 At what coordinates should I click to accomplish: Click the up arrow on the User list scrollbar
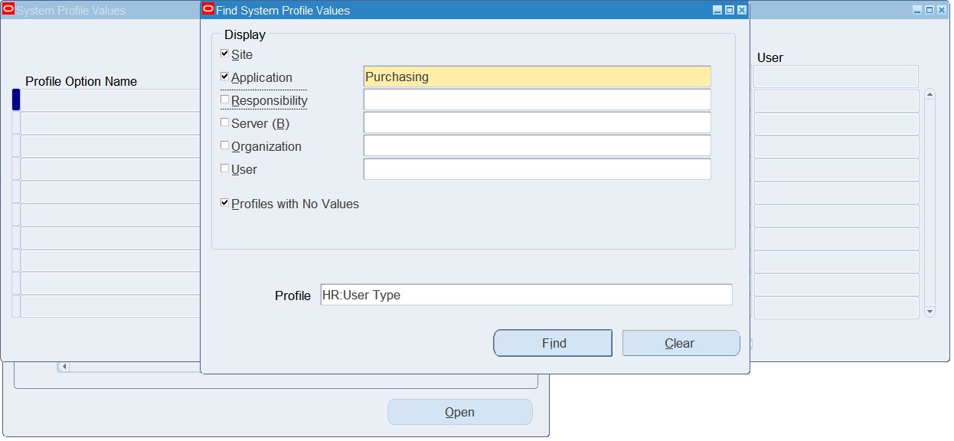(x=930, y=93)
